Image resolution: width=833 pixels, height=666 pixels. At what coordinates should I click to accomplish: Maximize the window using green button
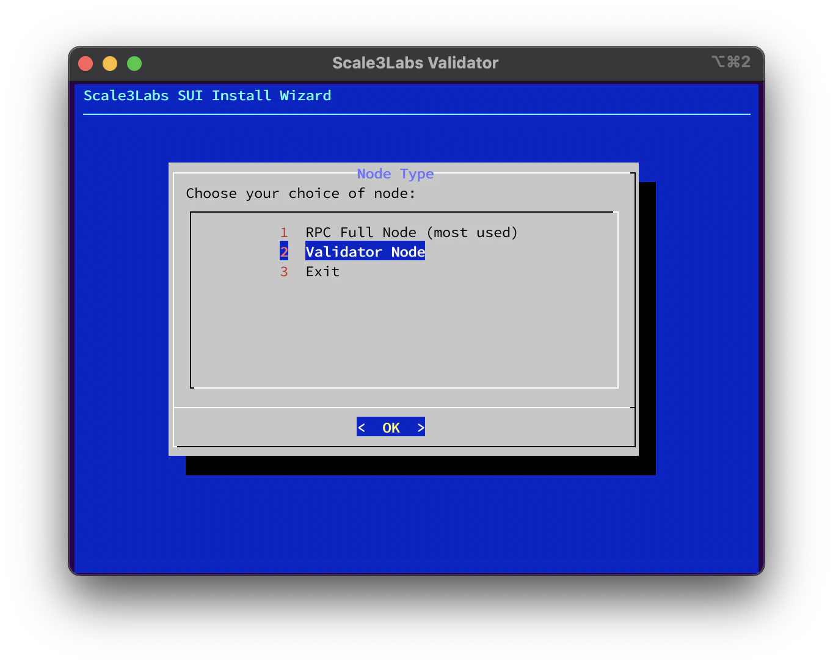tap(134, 64)
